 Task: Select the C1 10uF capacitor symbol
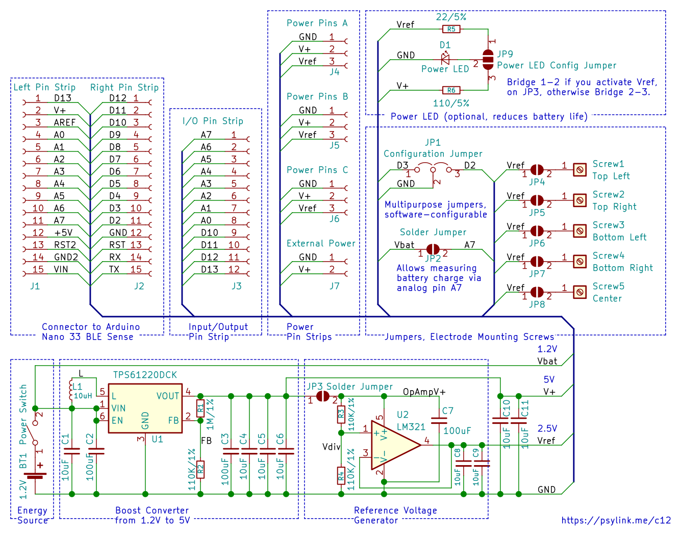(x=71, y=451)
